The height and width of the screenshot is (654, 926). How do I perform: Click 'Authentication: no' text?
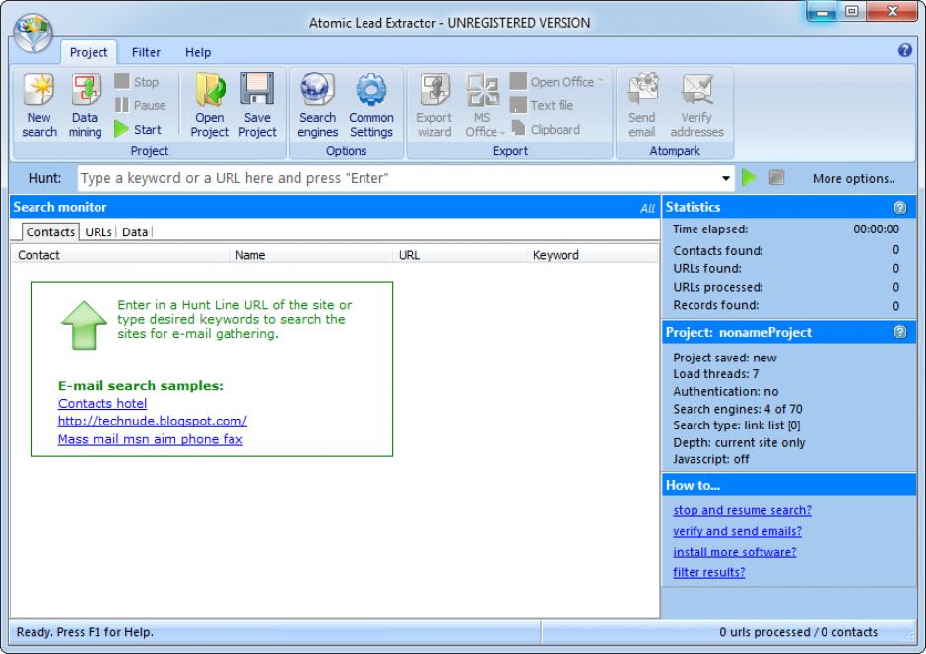[x=726, y=391]
